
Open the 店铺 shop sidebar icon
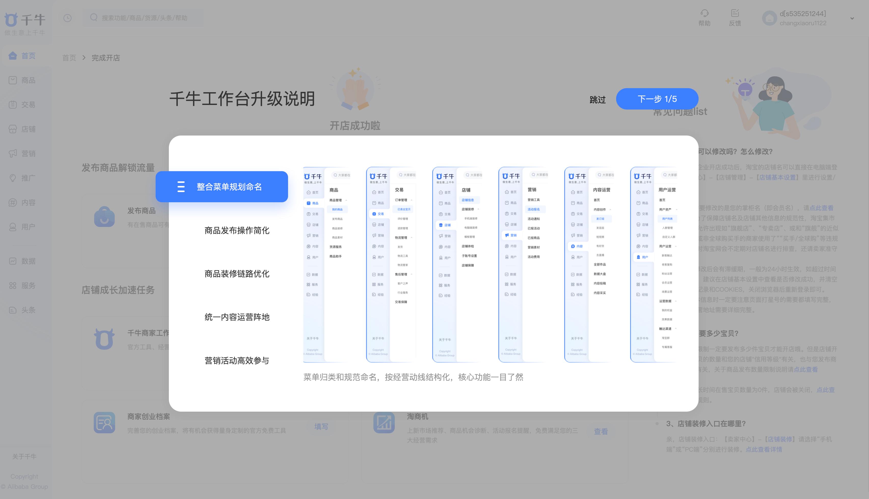click(13, 129)
